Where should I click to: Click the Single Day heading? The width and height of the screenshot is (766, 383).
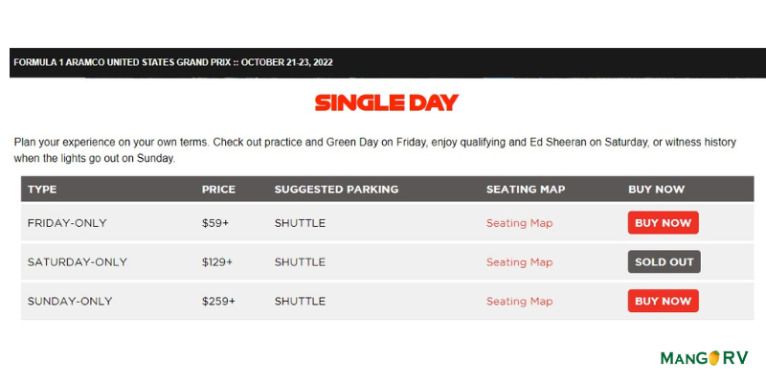[x=387, y=102]
